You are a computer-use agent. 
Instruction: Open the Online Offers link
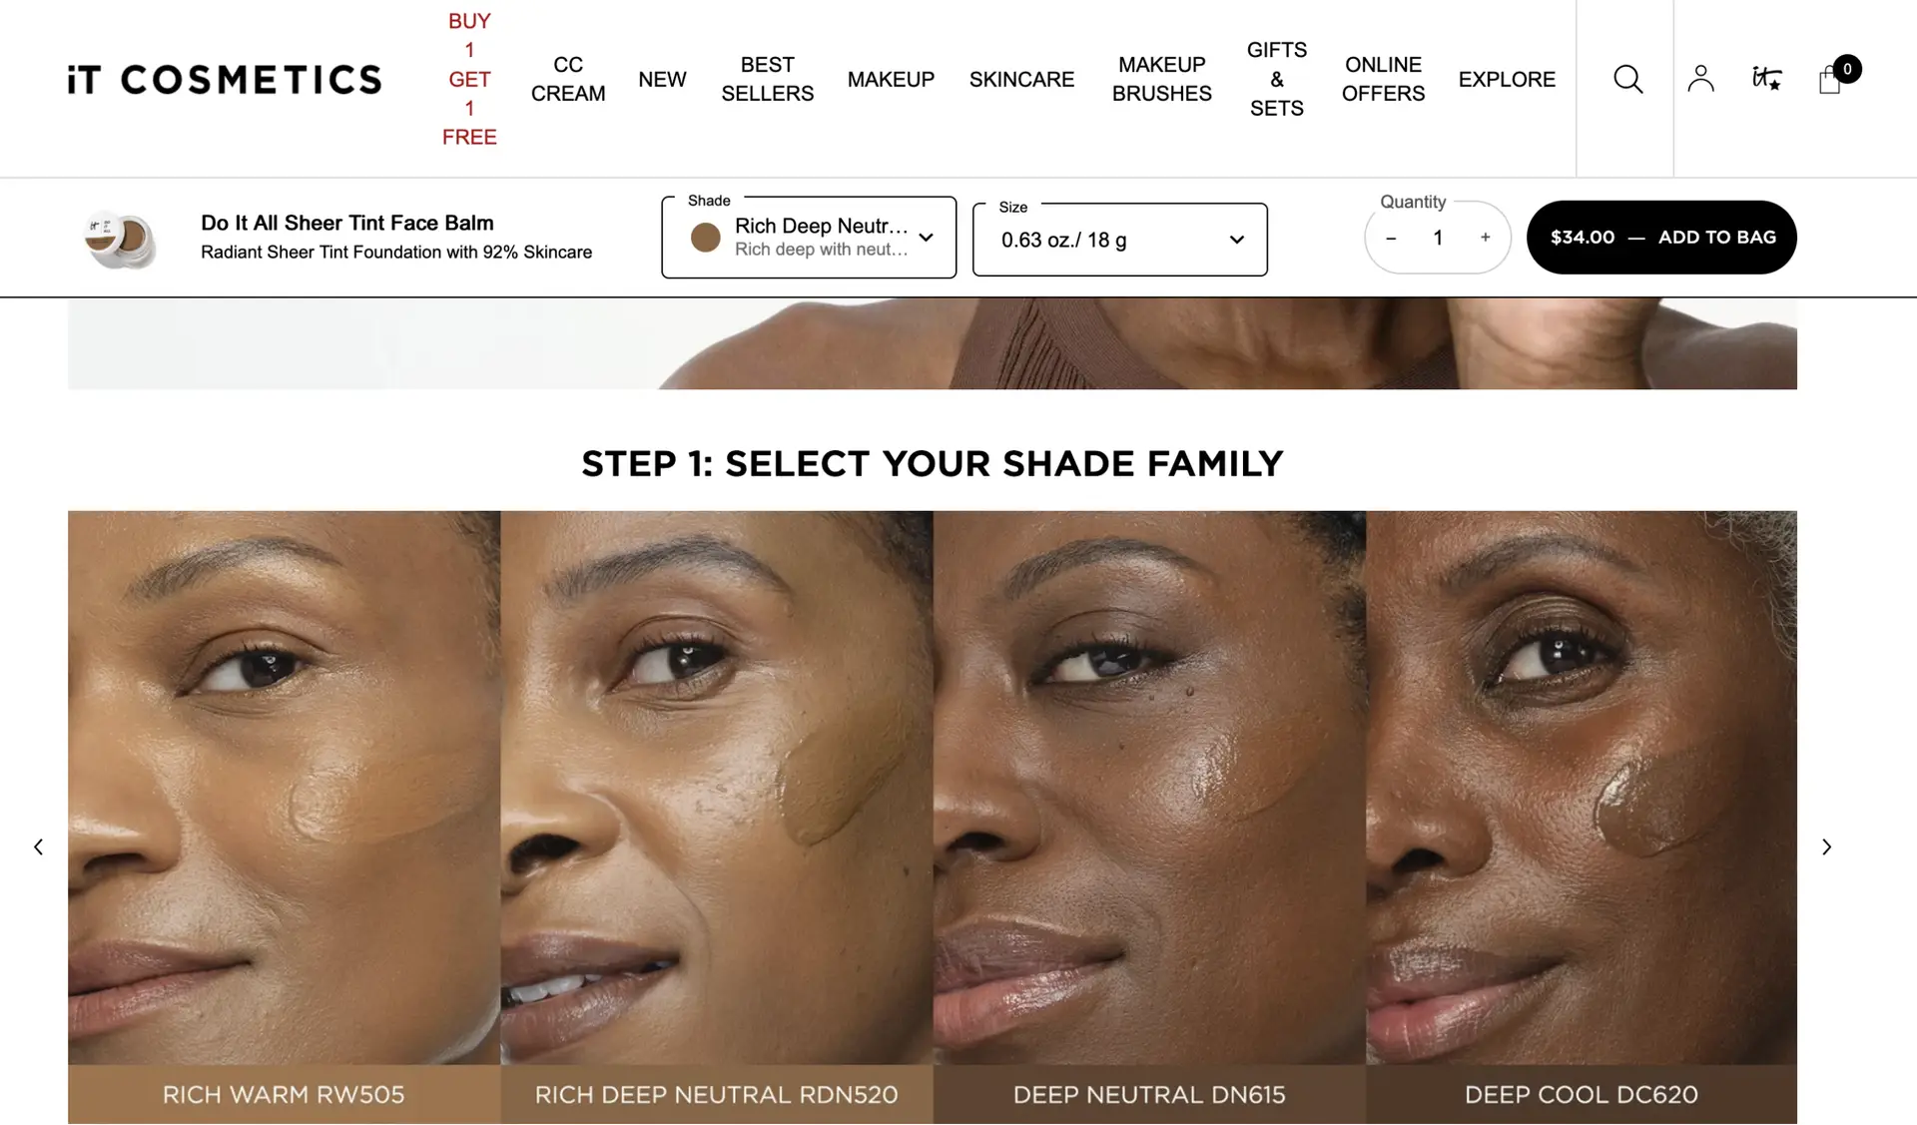coord(1383,79)
